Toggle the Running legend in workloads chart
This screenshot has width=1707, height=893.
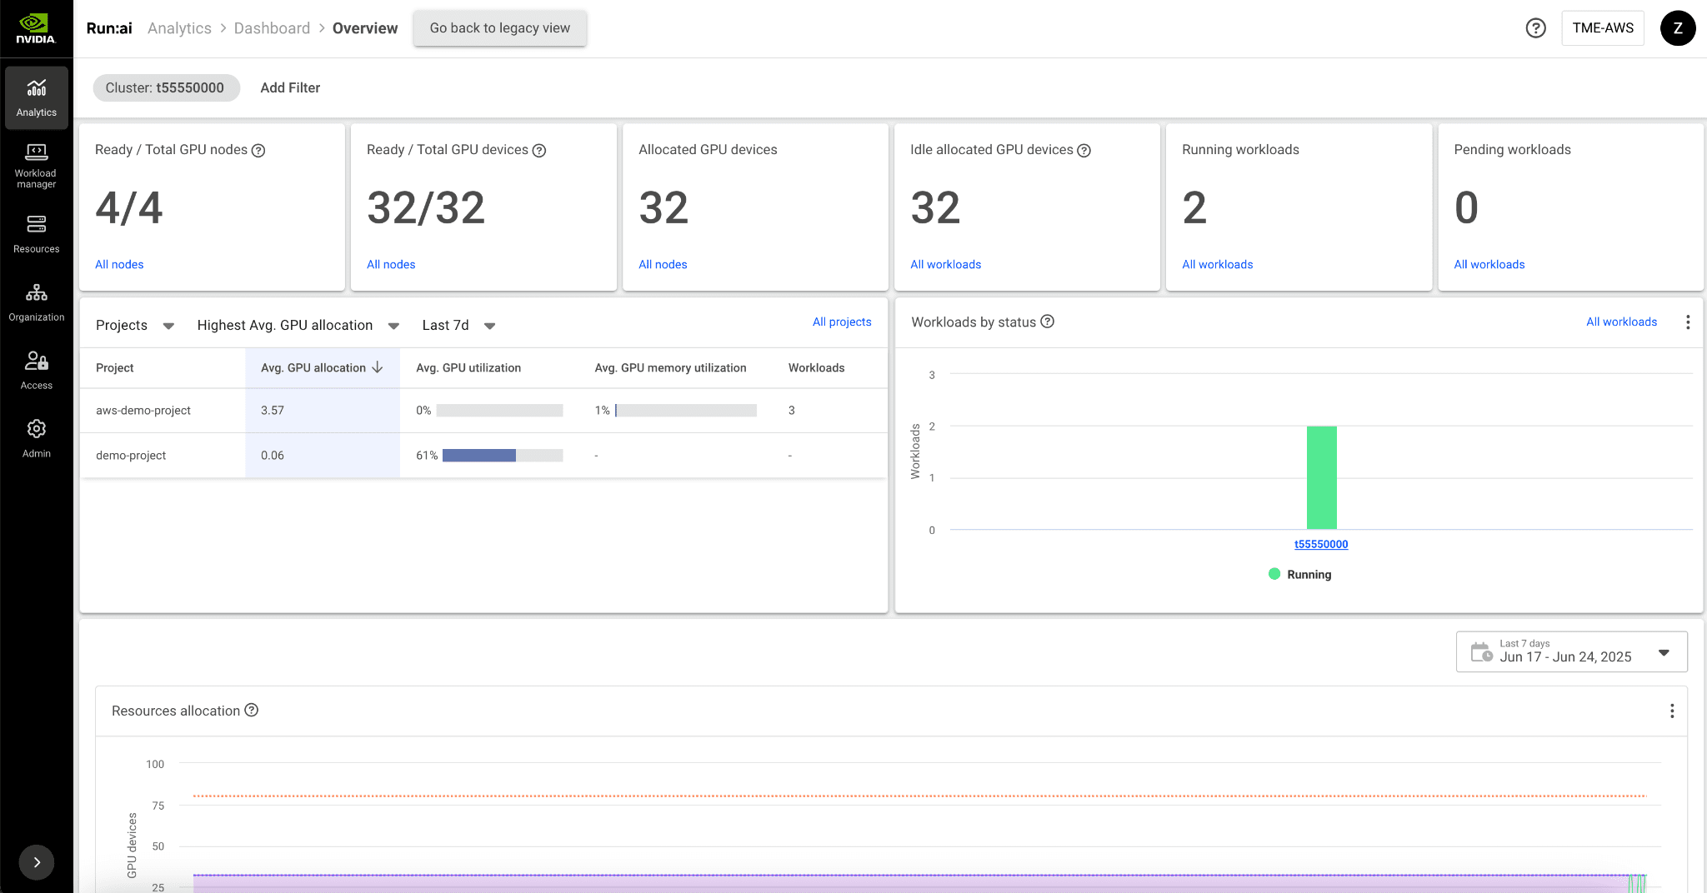1300,574
